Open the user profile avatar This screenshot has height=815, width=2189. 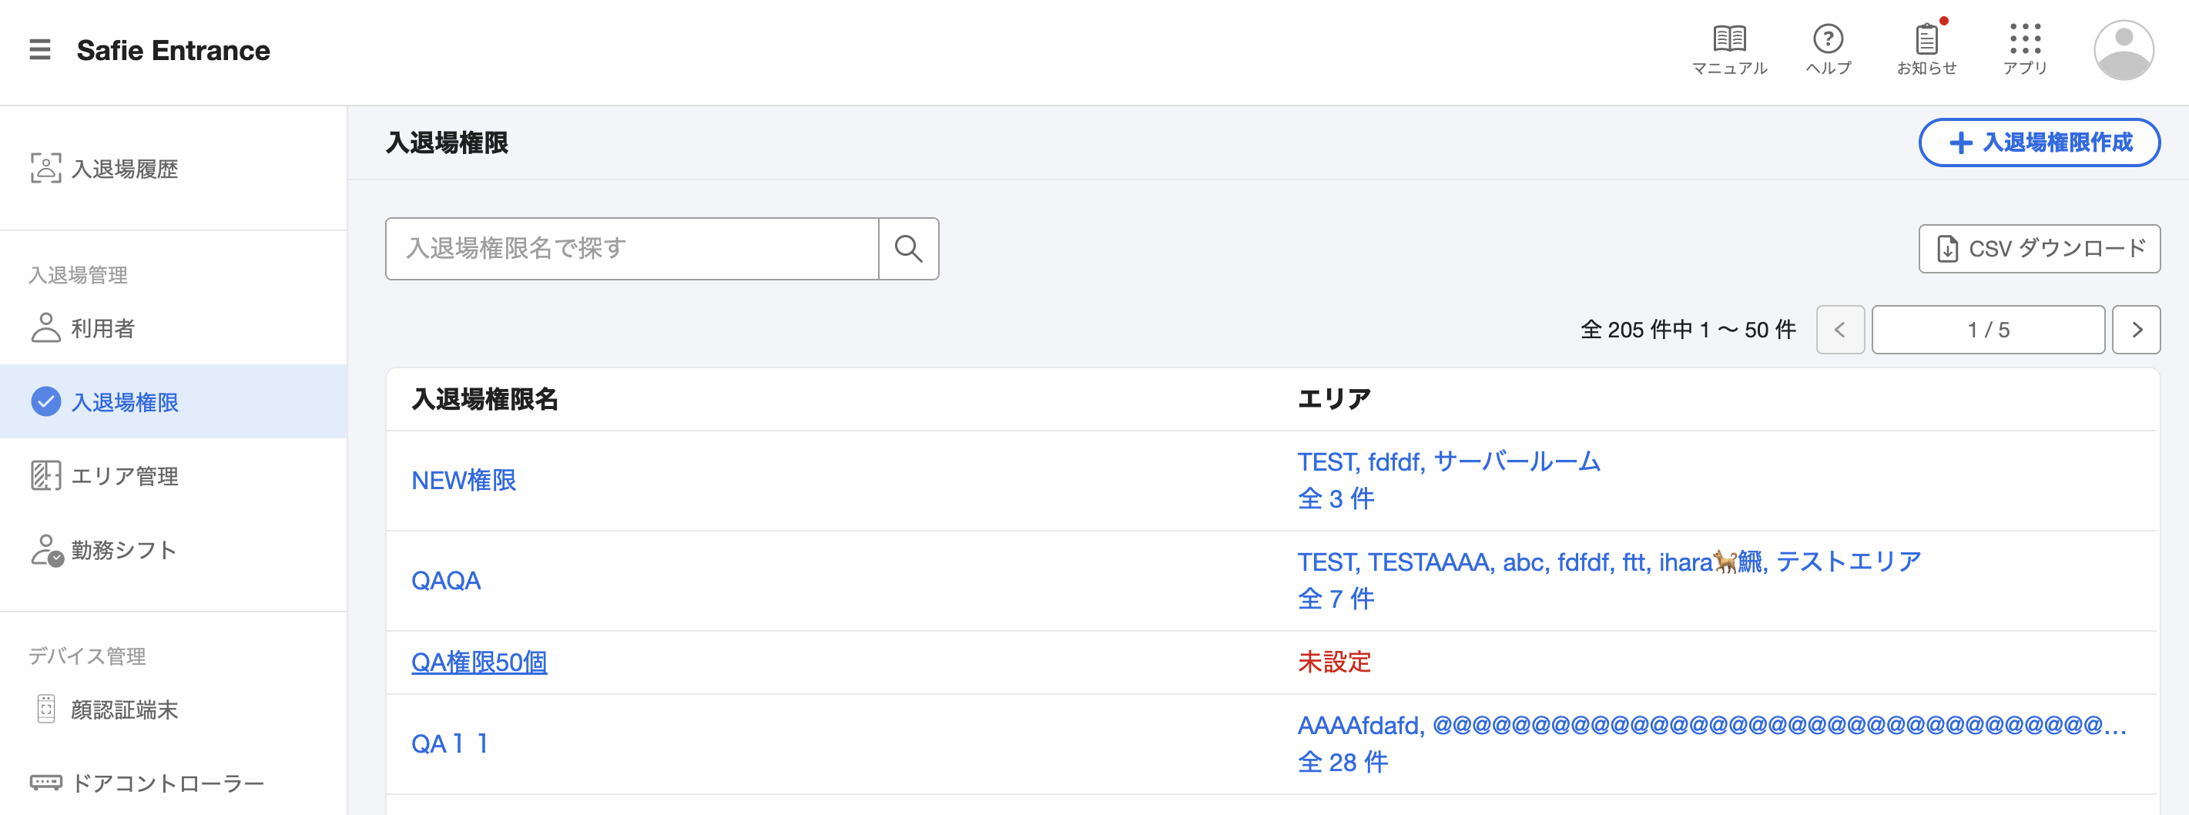[2124, 50]
